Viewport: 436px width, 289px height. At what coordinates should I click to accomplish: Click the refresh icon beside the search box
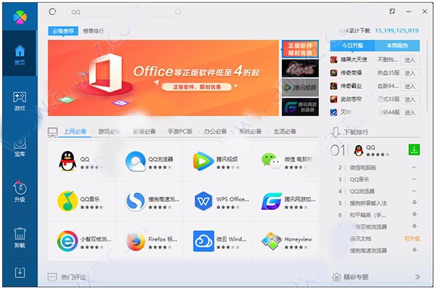pyautogui.click(x=52, y=12)
